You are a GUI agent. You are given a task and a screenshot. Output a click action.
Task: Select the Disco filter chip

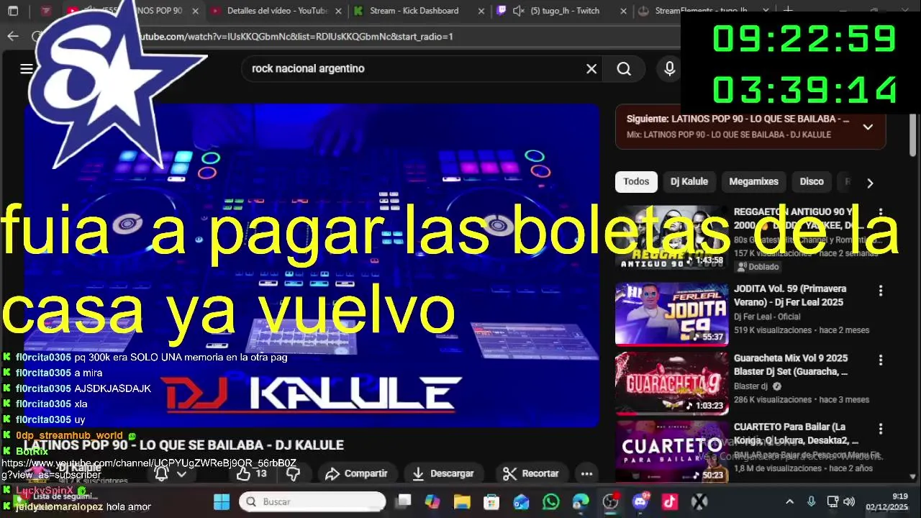coord(812,181)
